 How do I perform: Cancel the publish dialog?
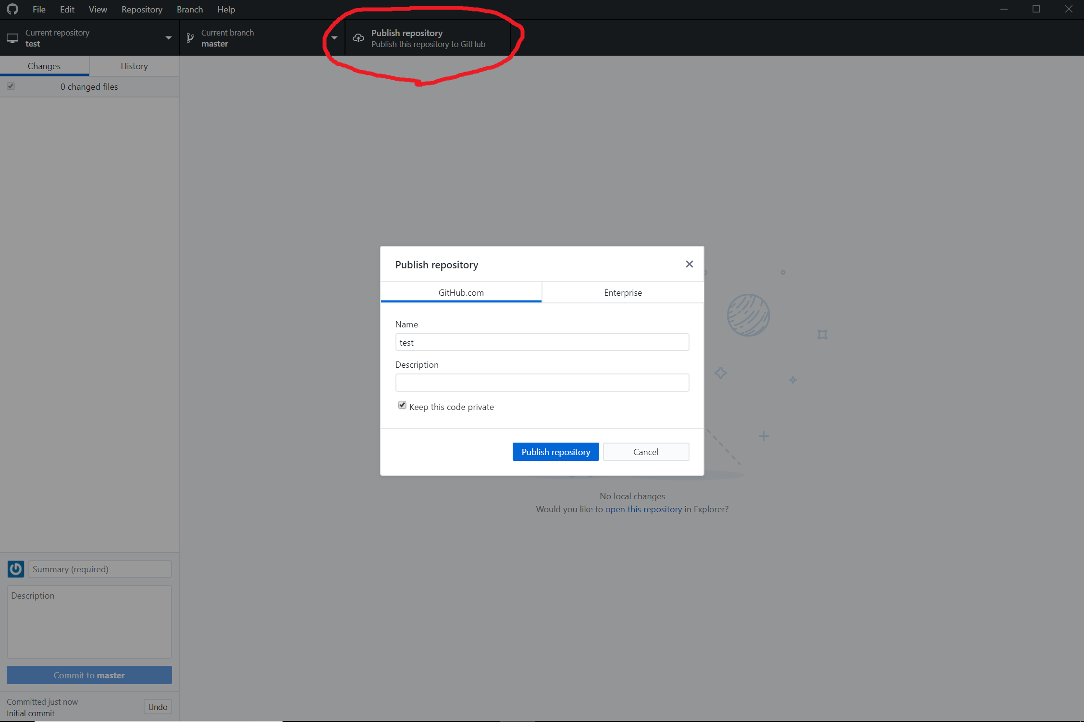click(646, 452)
